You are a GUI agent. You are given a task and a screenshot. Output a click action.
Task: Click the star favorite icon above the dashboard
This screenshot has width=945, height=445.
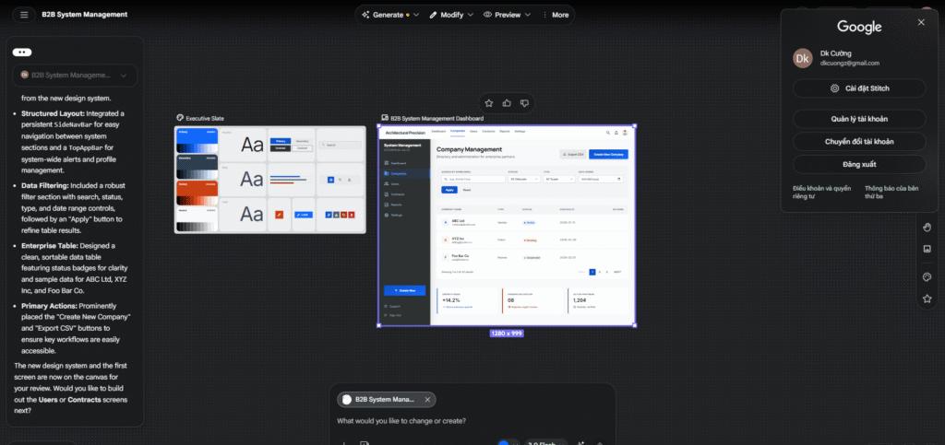[x=488, y=102]
